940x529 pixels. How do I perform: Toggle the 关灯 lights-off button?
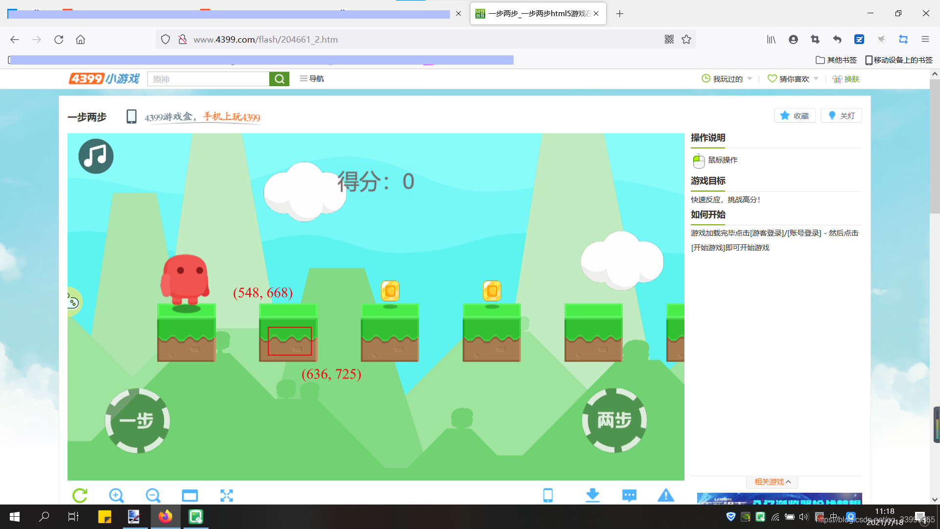pos(841,116)
